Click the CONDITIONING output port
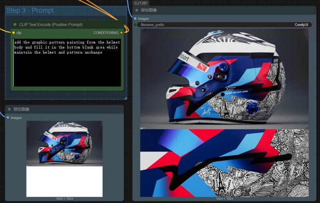 (121, 33)
